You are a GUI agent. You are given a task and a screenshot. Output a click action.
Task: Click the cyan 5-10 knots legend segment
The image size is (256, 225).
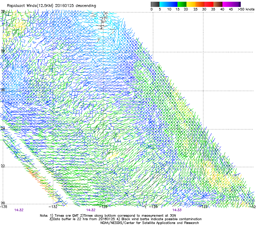(164, 4)
